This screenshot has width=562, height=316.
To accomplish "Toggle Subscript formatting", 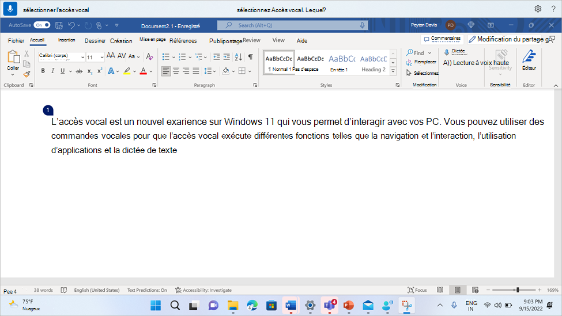I will click(x=89, y=71).
